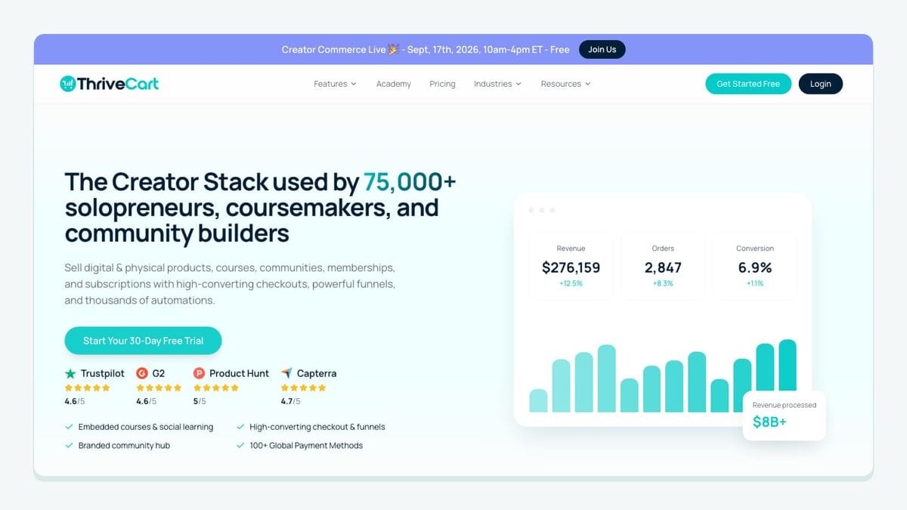Click the +1.1% conversion change text
This screenshot has width=907, height=510.
755,283
